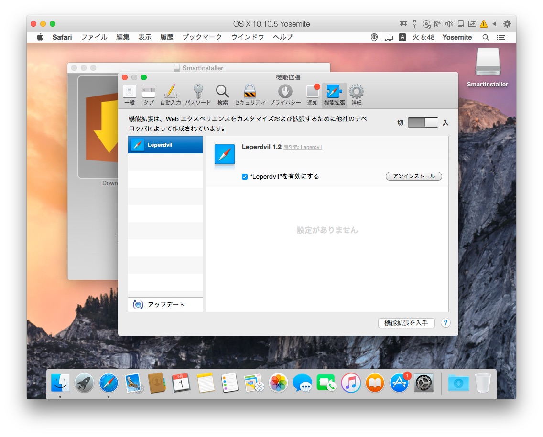Open the help question mark button
Viewport: 543px width, 437px height.
(x=445, y=323)
